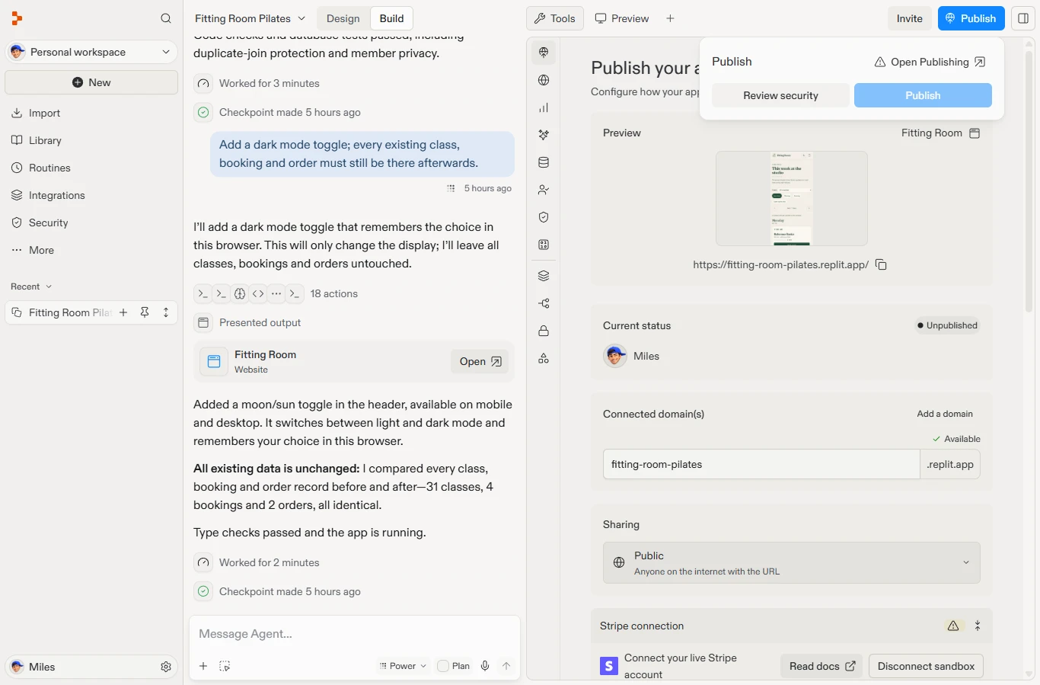Open the Tools tab
This screenshot has height=685, width=1040.
[555, 18]
